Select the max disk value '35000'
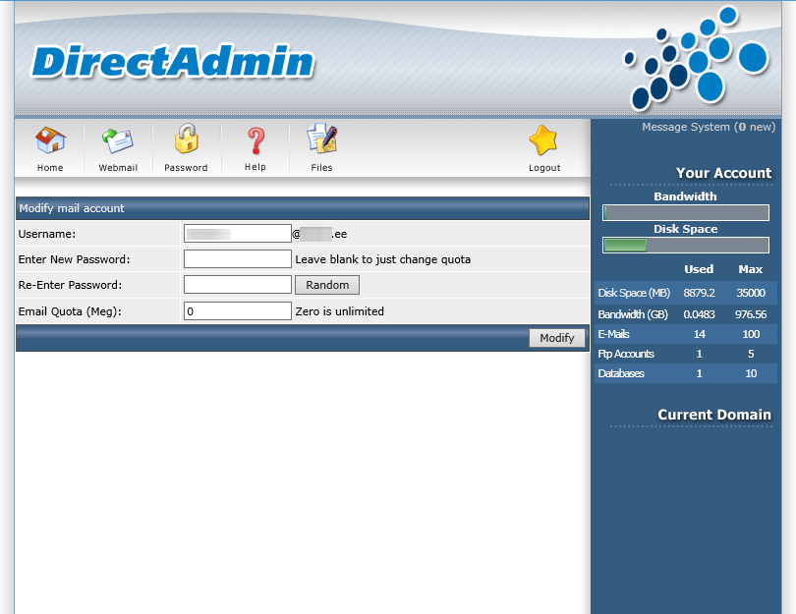 tap(751, 293)
